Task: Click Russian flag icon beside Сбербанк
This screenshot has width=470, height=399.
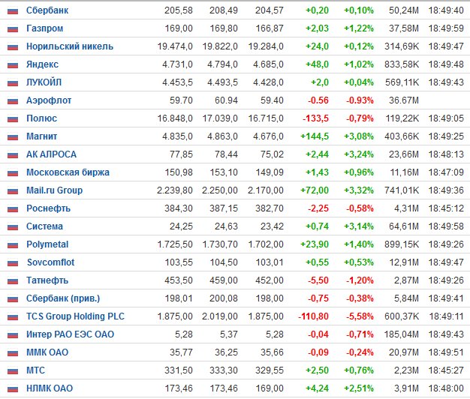Action: (13, 11)
